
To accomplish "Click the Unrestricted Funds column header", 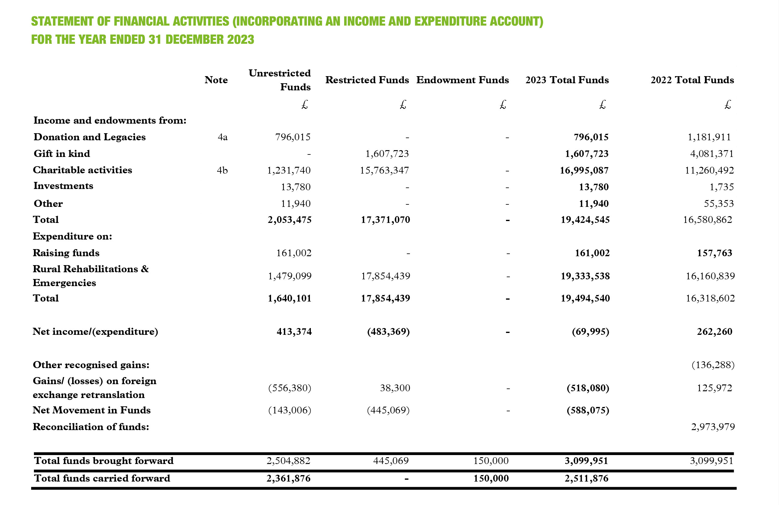I will tap(279, 80).
